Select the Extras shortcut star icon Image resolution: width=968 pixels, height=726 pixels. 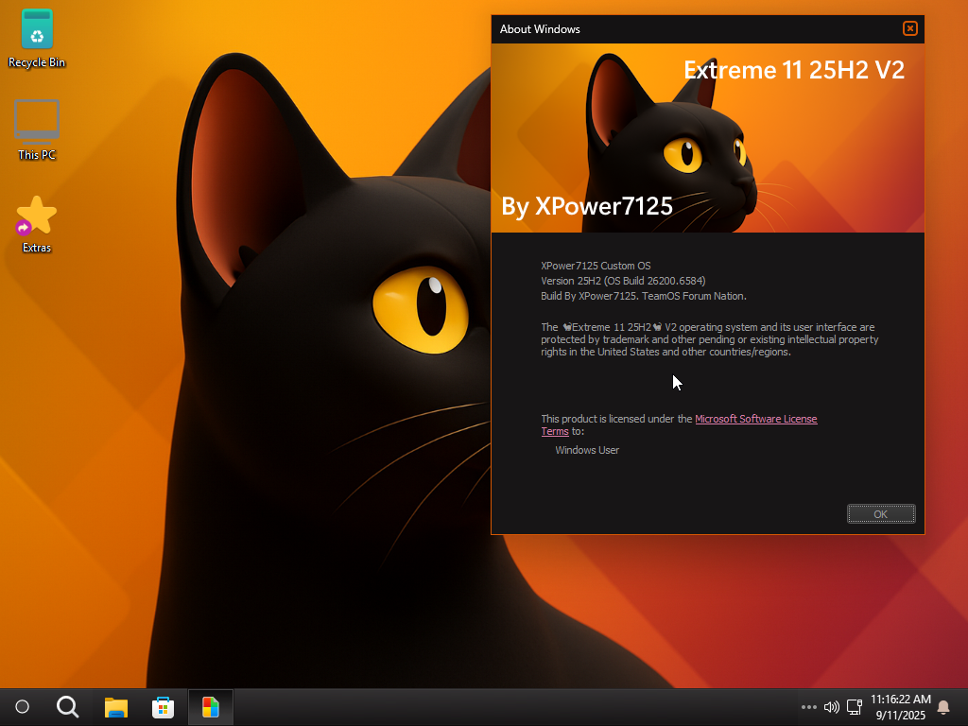(x=37, y=223)
